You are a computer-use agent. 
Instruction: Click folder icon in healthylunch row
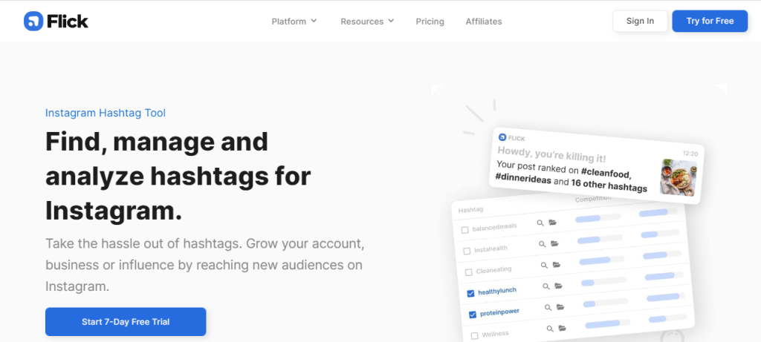click(559, 286)
